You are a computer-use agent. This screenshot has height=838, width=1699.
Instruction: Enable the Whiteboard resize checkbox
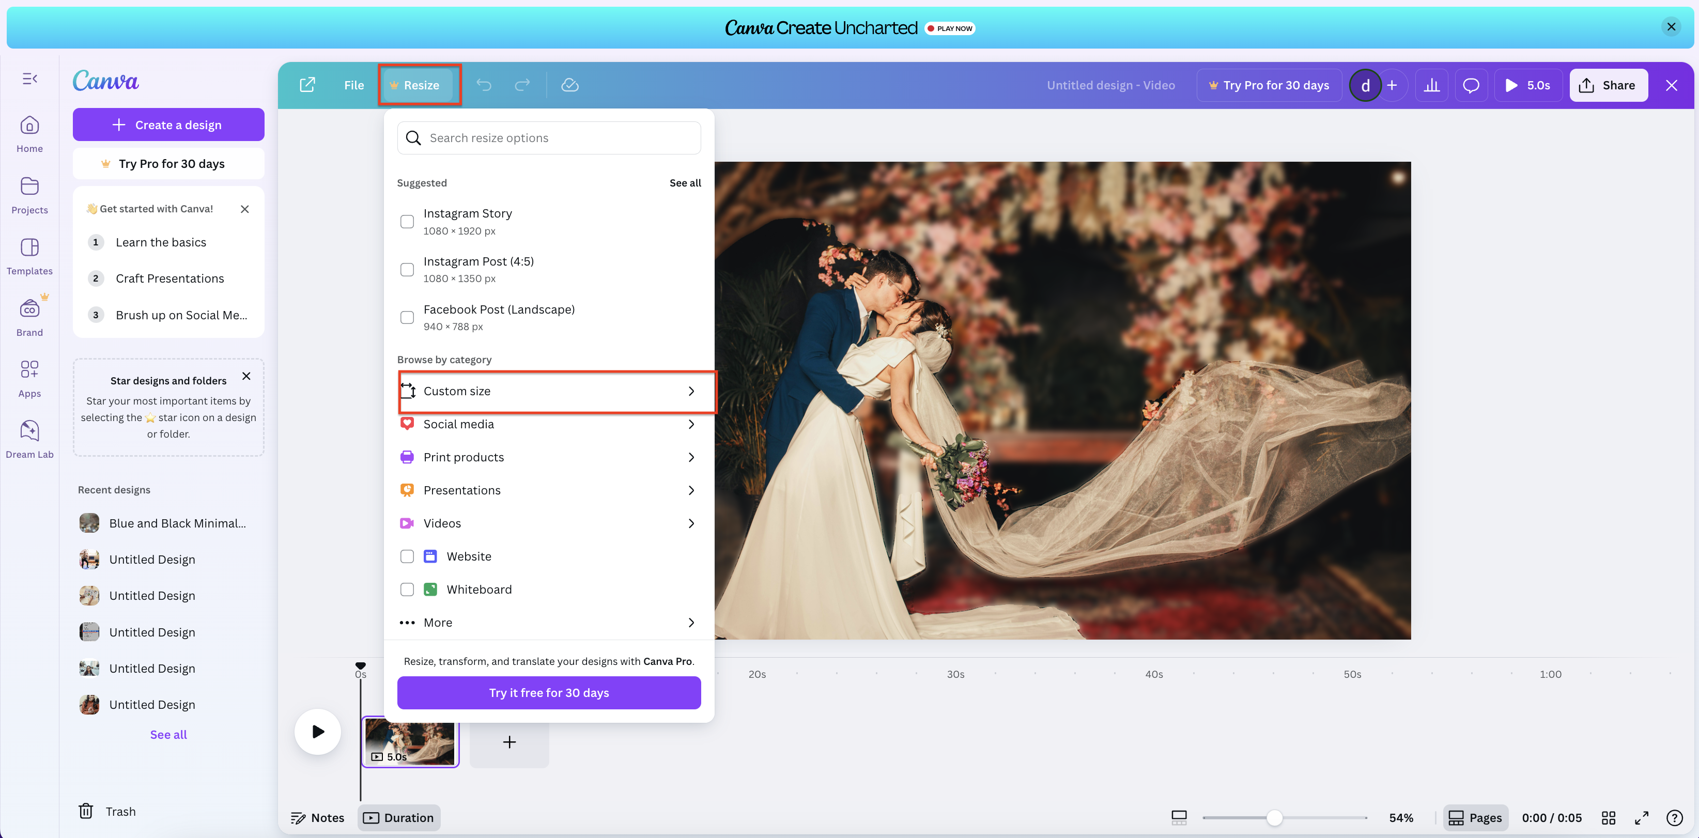click(x=406, y=589)
